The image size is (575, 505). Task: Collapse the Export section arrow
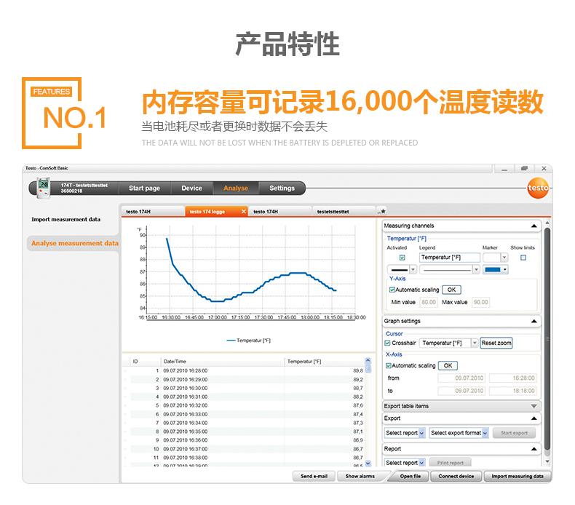534,418
